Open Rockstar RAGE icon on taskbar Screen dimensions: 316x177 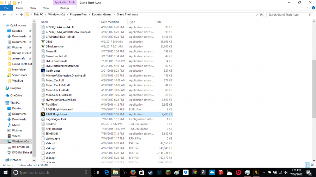256,172
